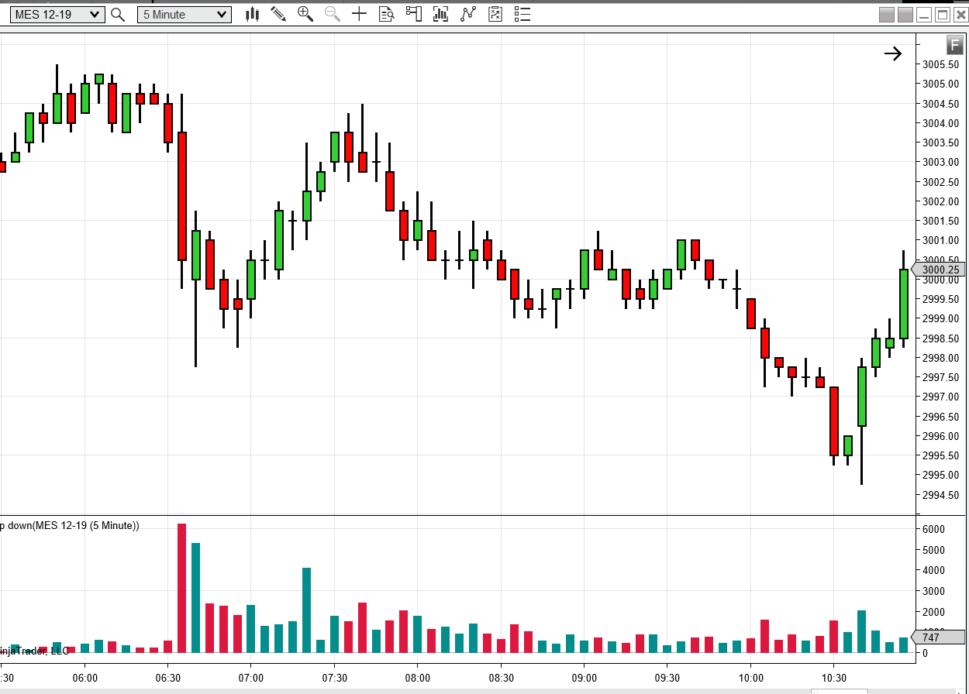Click the tallest red volume bar
Image resolution: width=969 pixels, height=694 pixels.
pos(182,588)
